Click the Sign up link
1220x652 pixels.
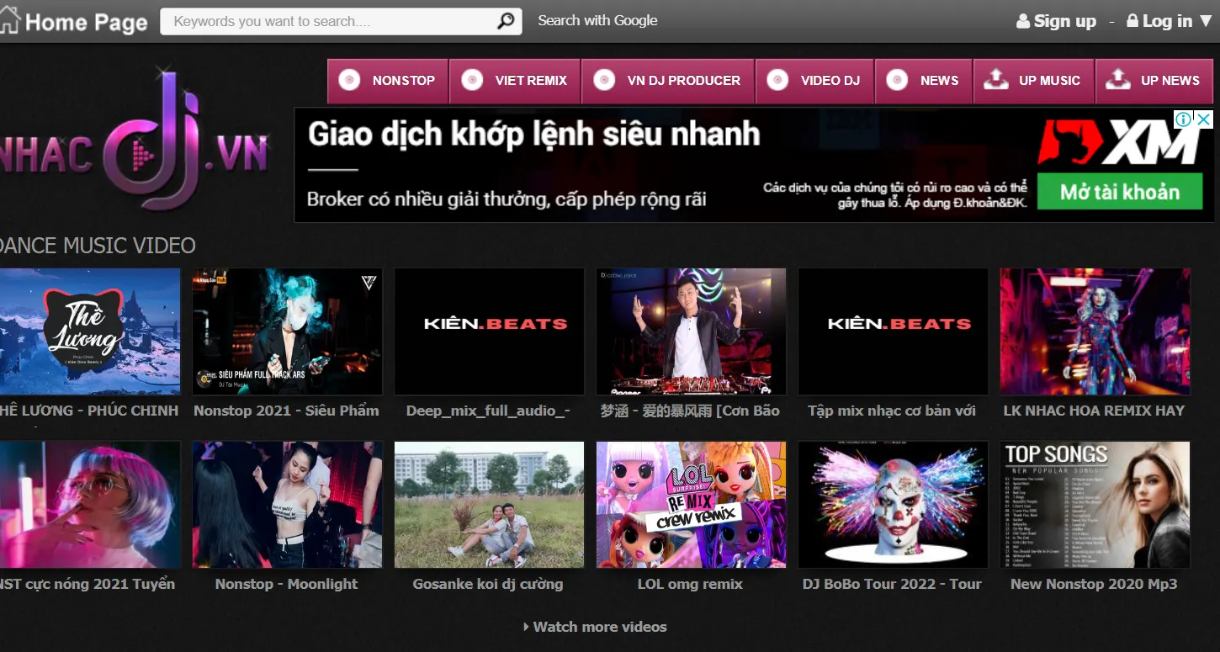1065,21
